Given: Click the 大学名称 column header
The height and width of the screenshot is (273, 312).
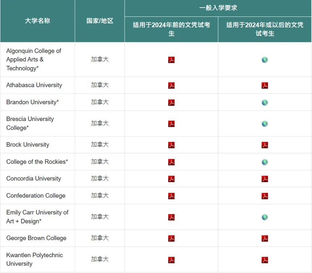Looking at the screenshot, I should point(37,21).
